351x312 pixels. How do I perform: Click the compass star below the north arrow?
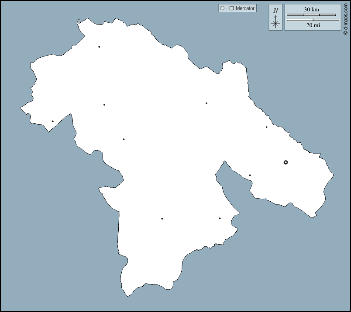275,24
